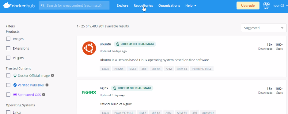Check the Images filter checkbox
The width and height of the screenshot is (288, 114).
[x=8, y=39]
